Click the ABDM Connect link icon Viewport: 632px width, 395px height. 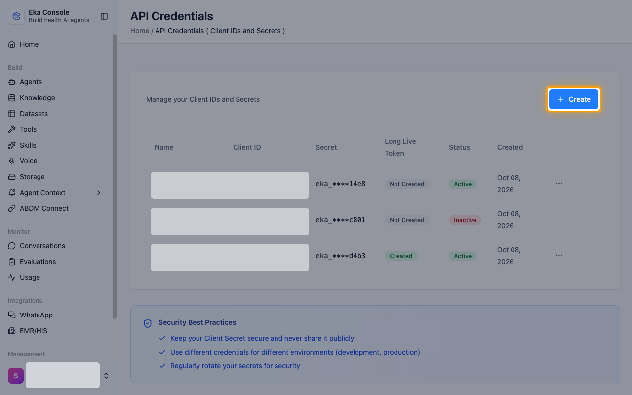point(12,208)
